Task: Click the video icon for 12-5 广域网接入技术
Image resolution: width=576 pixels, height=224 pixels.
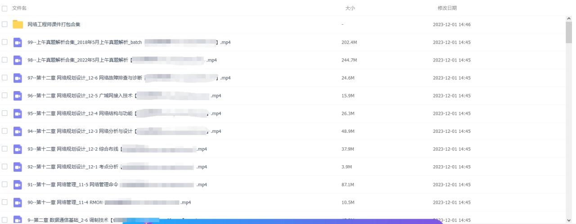Action: click(18, 96)
